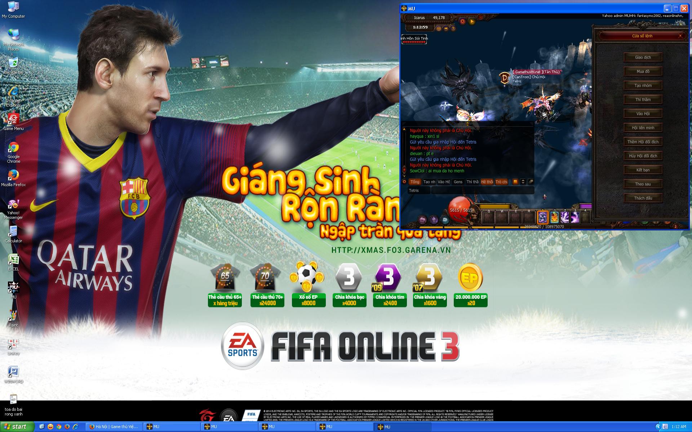The image size is (692, 432).
Task: Click Theo sau command button
Action: tap(643, 184)
